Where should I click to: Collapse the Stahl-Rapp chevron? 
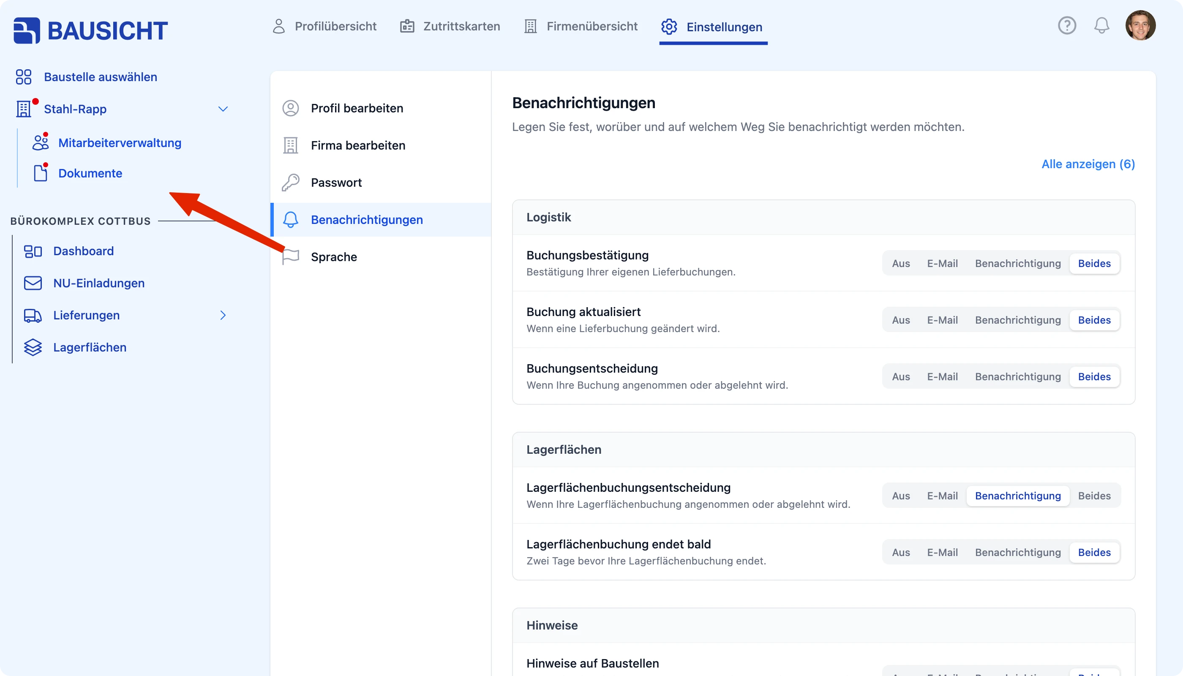[x=223, y=109]
